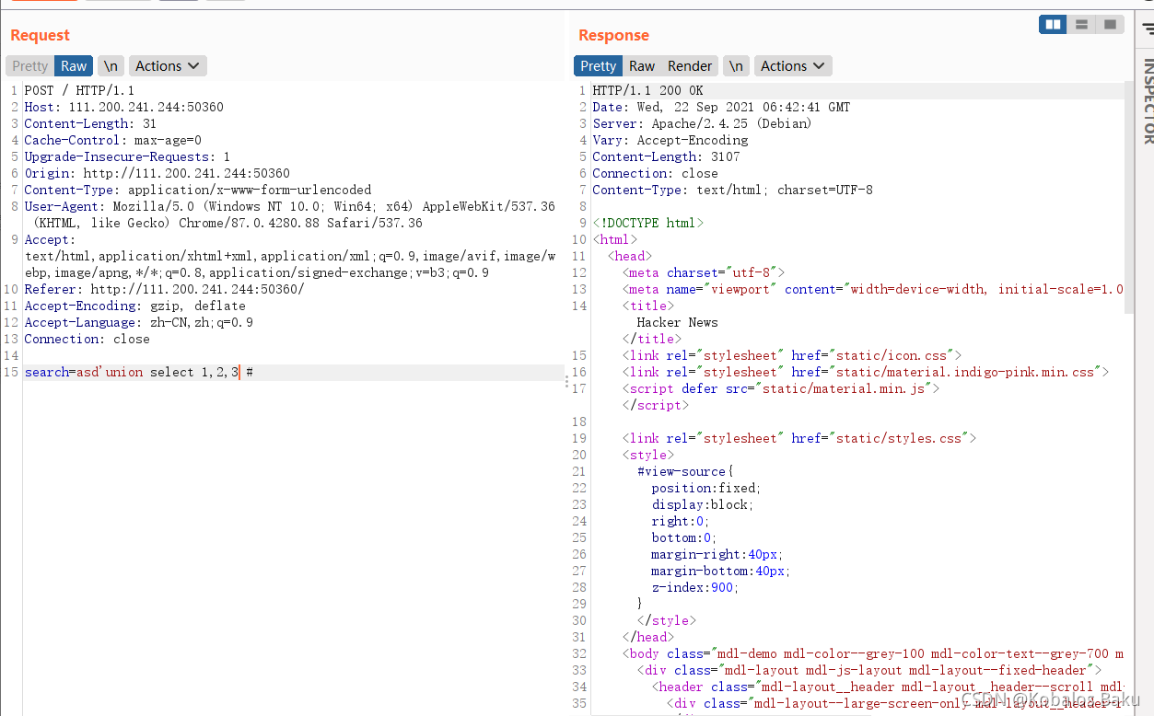The width and height of the screenshot is (1154, 716).
Task: Click the div class="mdl-layout mdl-js-layout line
Action: [869, 670]
